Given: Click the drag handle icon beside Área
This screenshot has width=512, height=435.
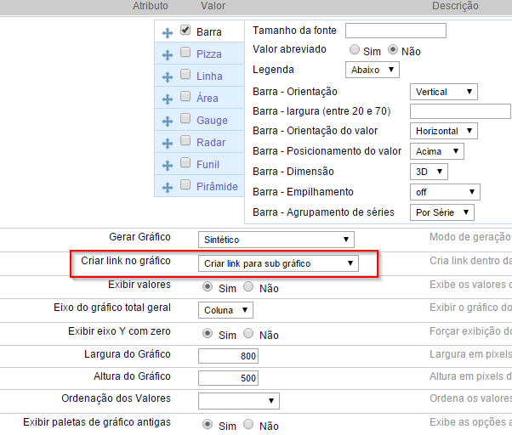Looking at the screenshot, I should point(168,99).
